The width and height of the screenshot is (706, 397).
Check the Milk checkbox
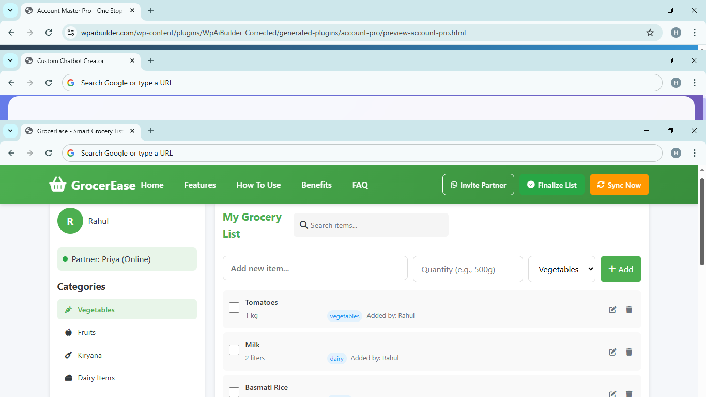[234, 349]
